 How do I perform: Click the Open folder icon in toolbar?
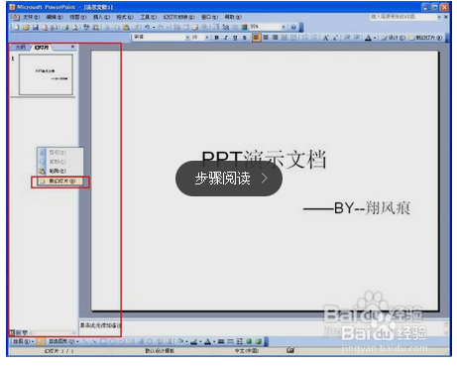(x=26, y=27)
